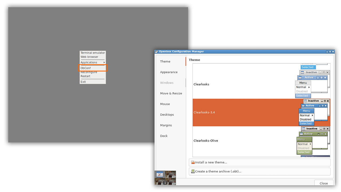Minimize the Openbox Configuration Manager window
The image size is (341, 192).
pyautogui.click(x=327, y=51)
